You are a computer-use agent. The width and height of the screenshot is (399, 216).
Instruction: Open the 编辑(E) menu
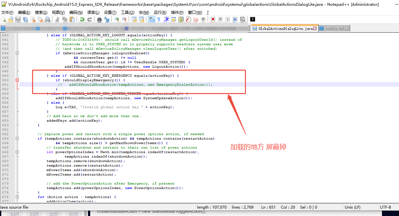(24, 13)
